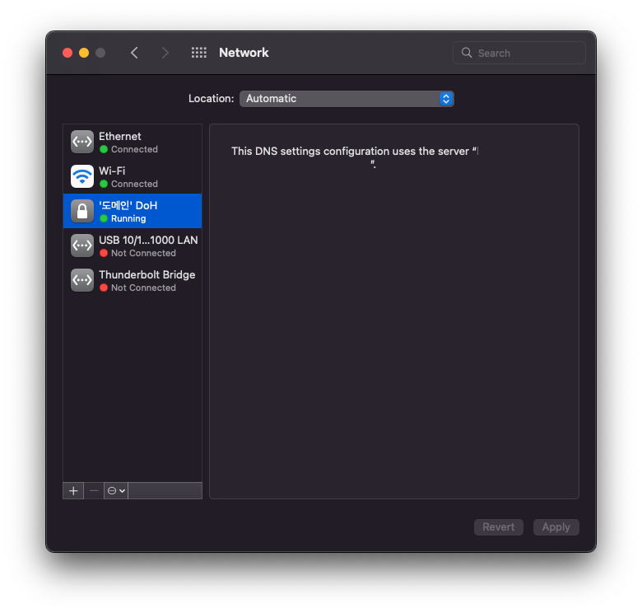Add a new network service with plus
642x613 pixels.
(73, 490)
